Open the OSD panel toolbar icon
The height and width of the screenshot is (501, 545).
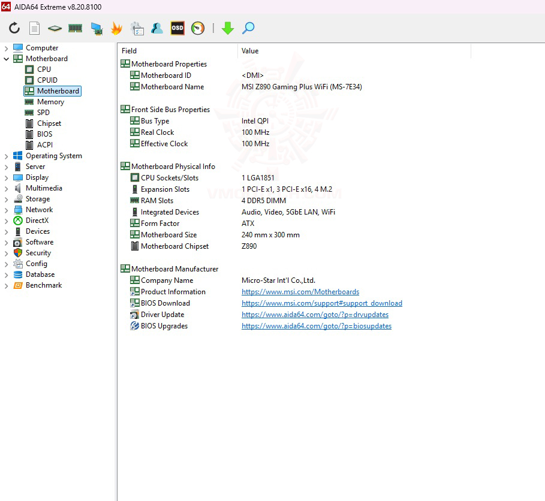click(177, 28)
